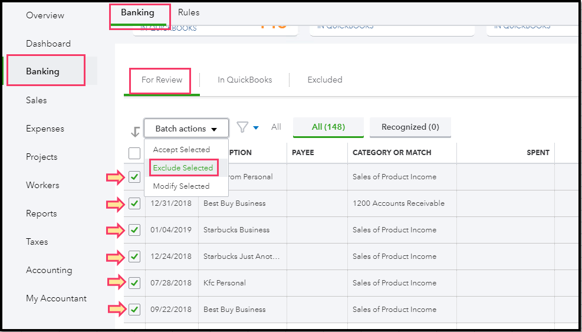The image size is (582, 332).
Task: Go to Expenses in the sidebar
Action: [x=45, y=129]
